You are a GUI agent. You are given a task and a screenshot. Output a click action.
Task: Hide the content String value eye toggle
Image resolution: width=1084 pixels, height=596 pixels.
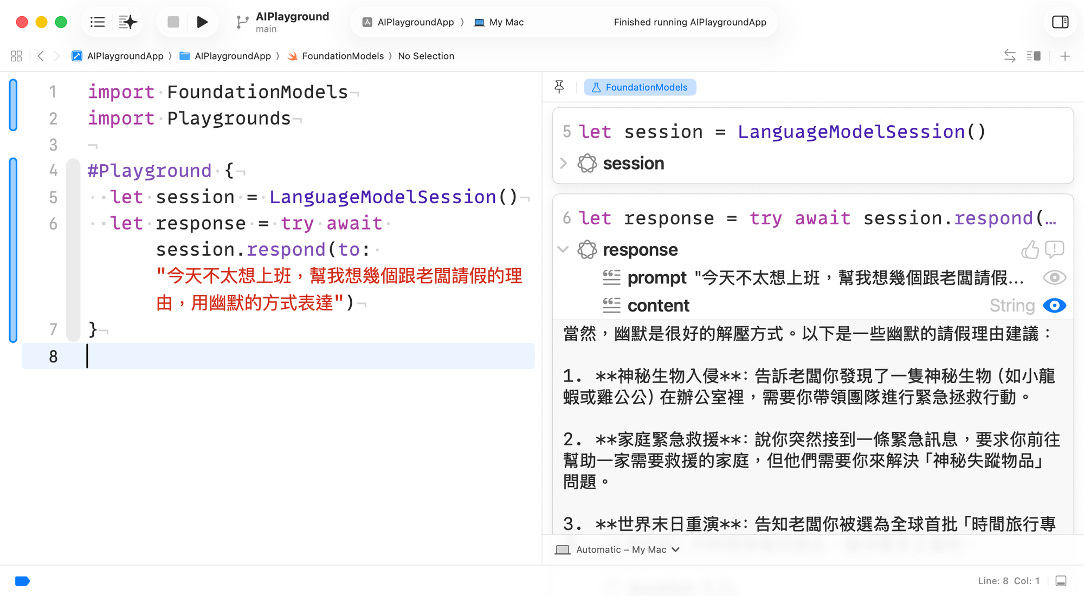(x=1054, y=305)
